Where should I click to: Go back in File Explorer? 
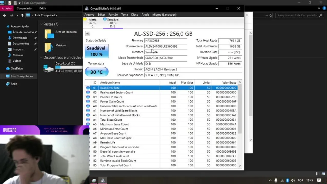tap(5, 15)
